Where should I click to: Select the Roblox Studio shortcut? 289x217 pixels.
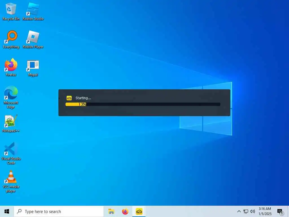(33, 11)
